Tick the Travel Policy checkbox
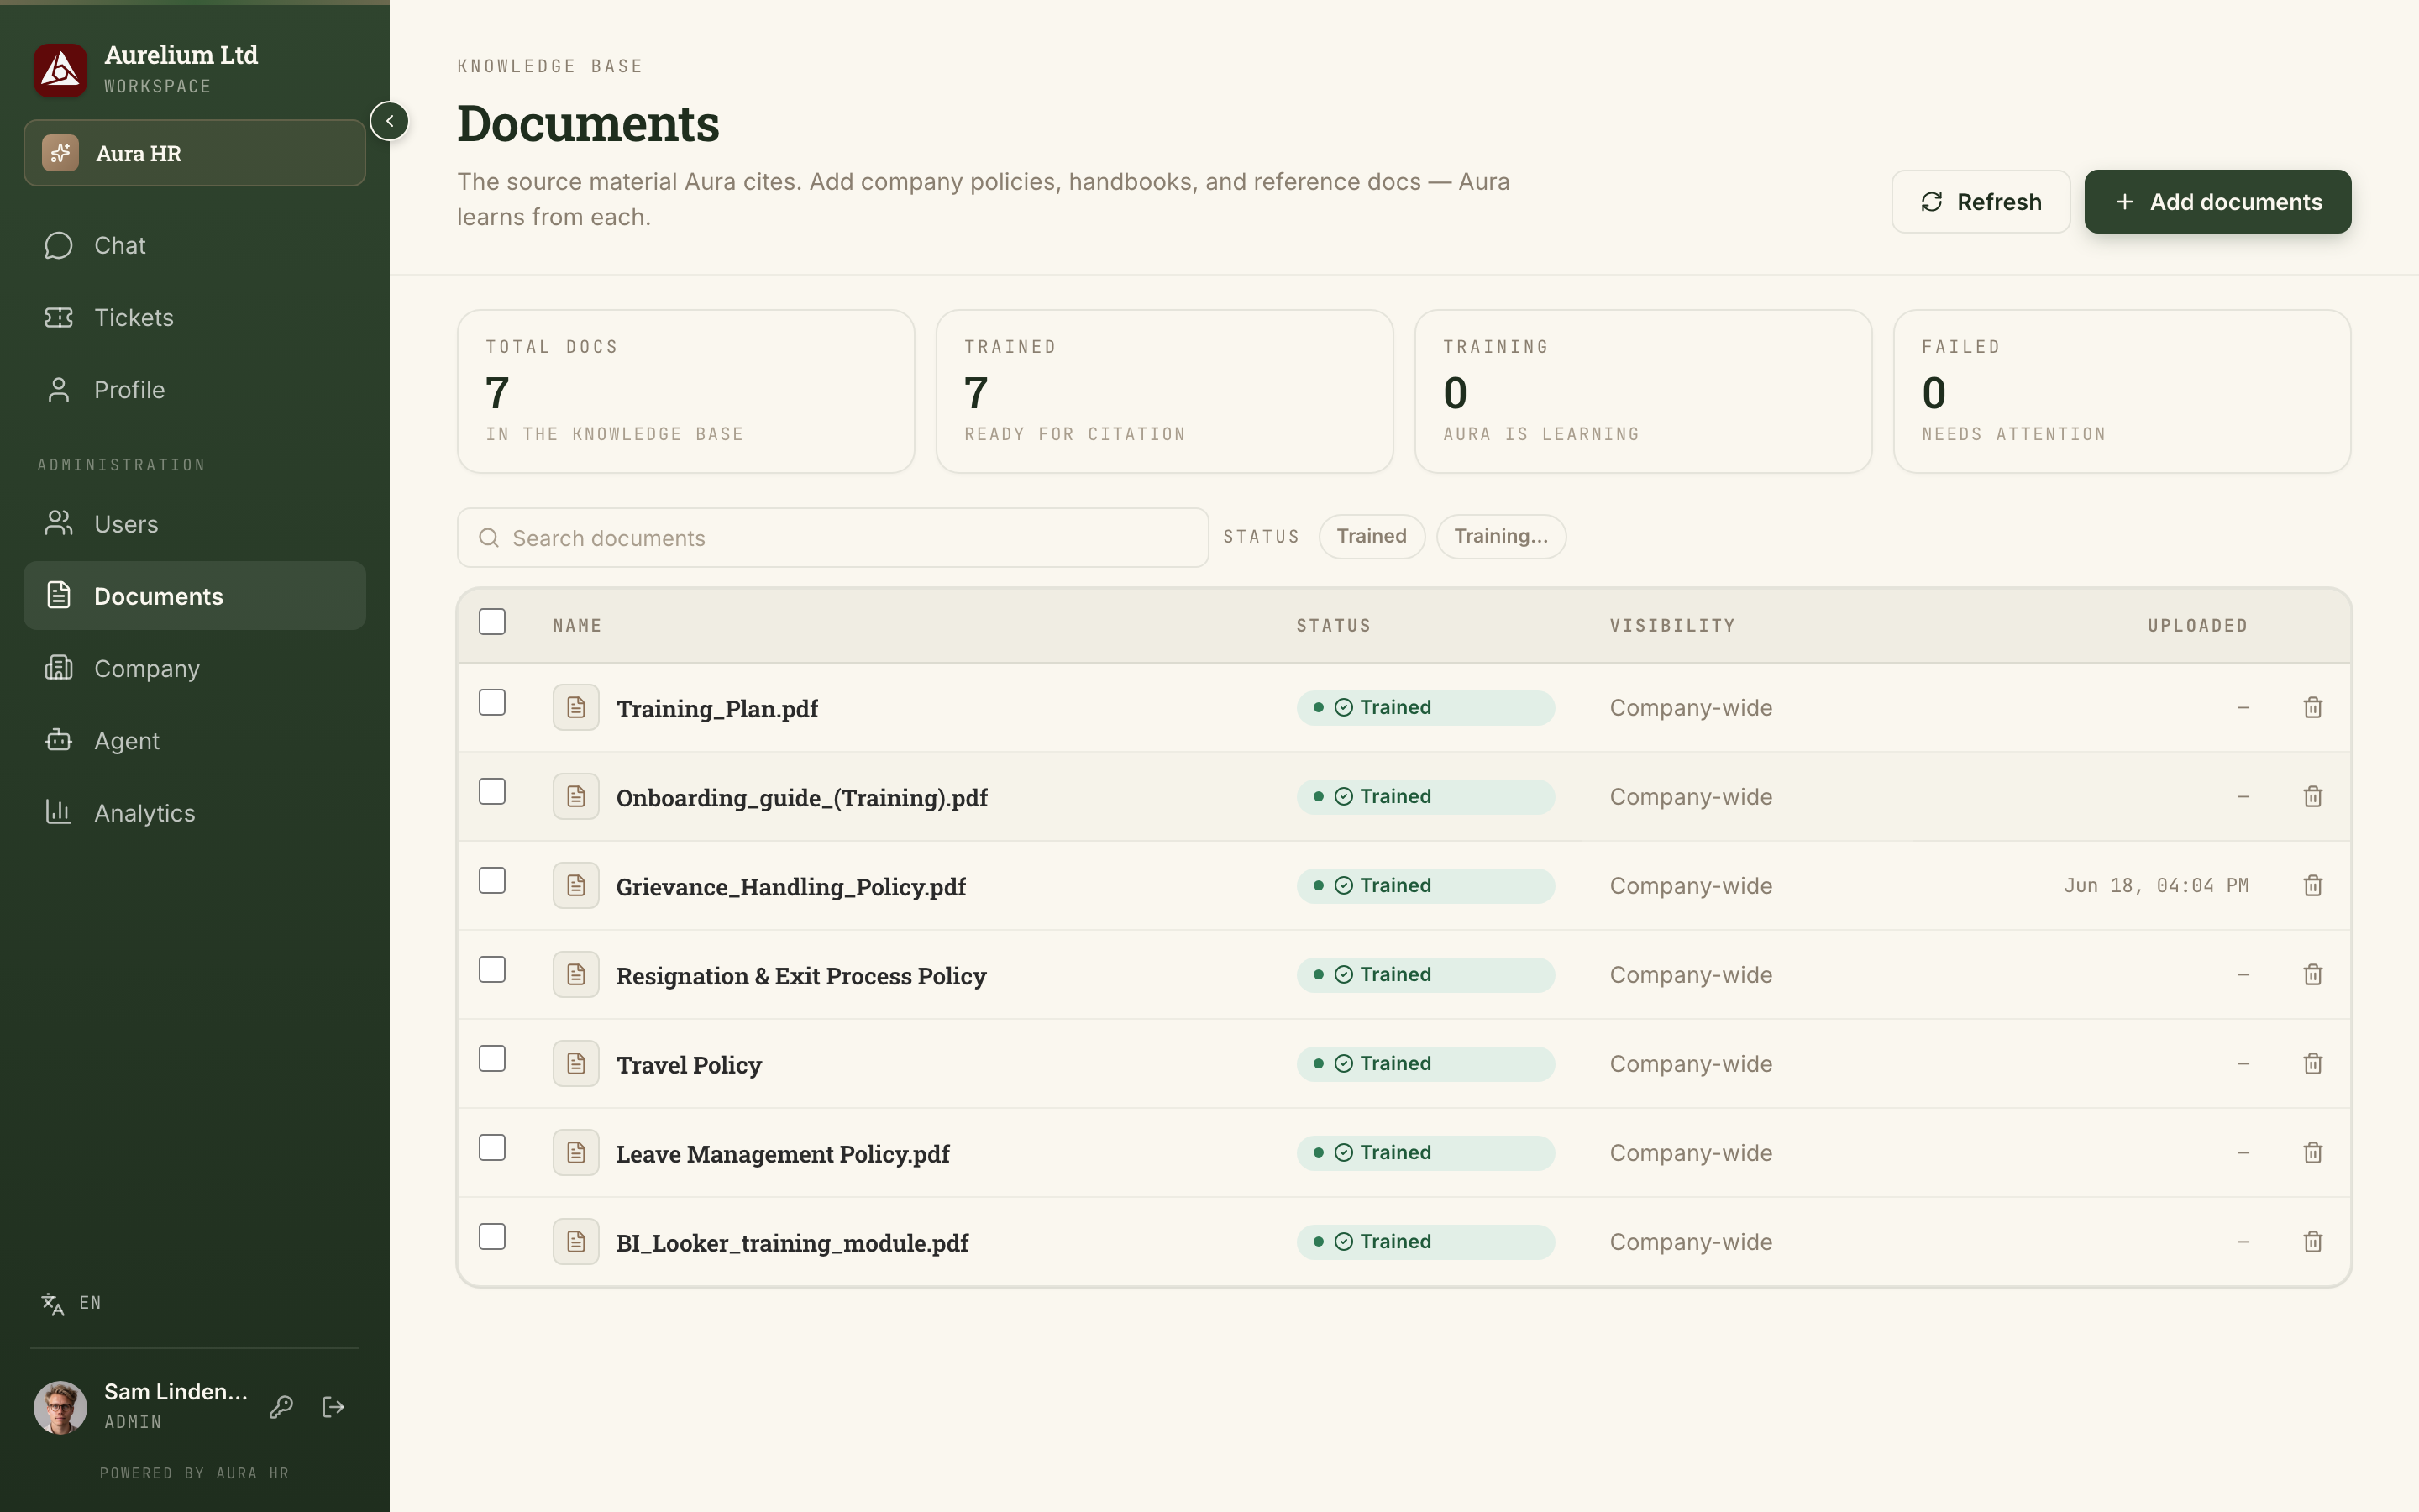Viewport: 2419px width, 1512px height. [492, 1059]
